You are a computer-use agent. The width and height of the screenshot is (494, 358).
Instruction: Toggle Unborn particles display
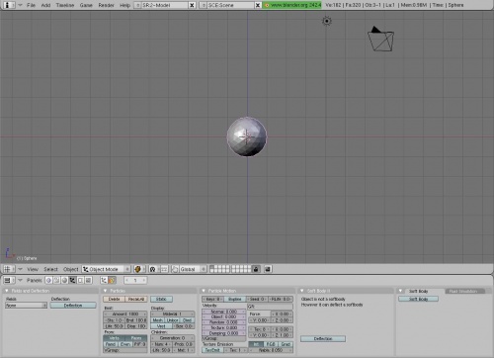(x=172, y=320)
